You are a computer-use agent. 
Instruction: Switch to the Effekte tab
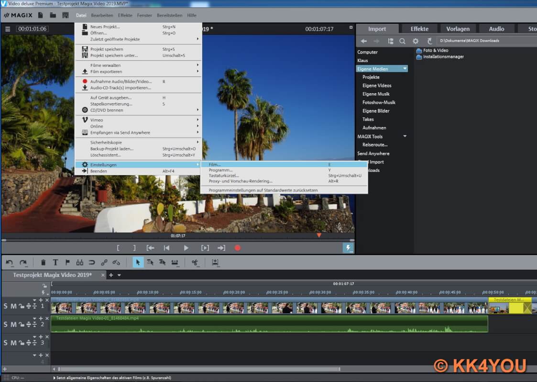[419, 29]
